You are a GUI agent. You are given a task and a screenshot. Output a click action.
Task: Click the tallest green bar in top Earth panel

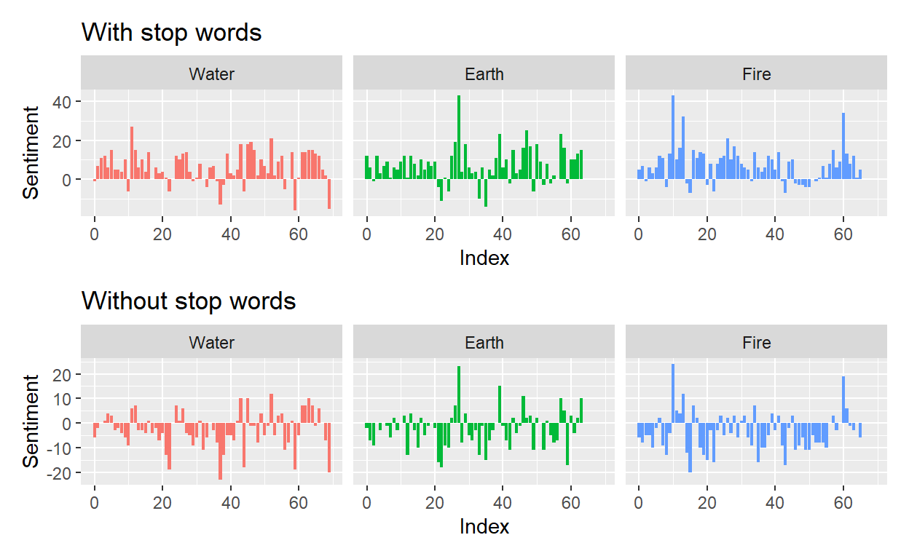[459, 137]
